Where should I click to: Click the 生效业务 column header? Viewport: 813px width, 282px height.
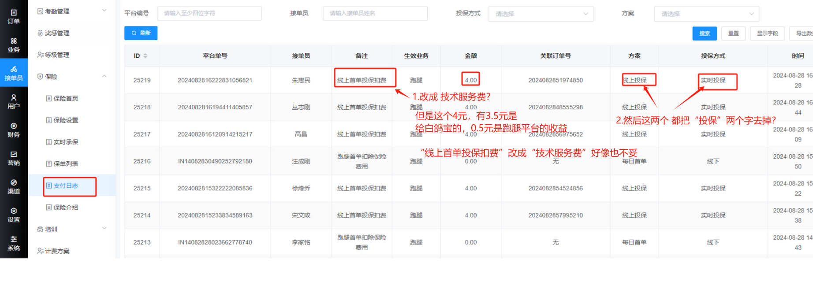(x=416, y=56)
